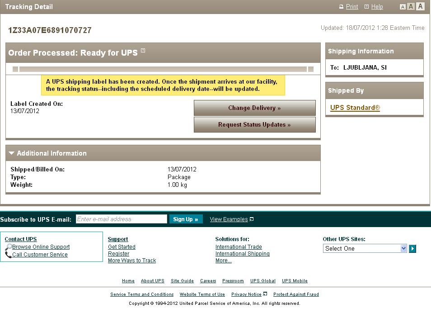Click the Shipped/Billed On date 13/07/2012
This screenshot has height=313, width=431.
[182, 169]
